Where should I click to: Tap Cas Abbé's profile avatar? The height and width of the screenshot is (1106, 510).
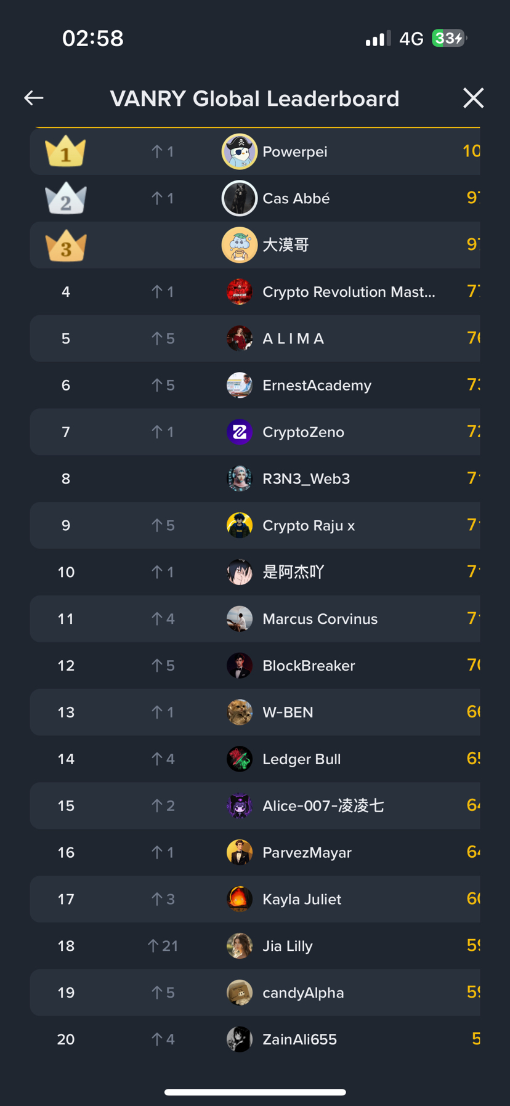click(x=239, y=198)
